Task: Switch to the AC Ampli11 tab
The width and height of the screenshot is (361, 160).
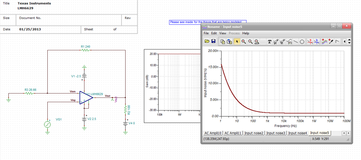Action: pyautogui.click(x=233, y=133)
